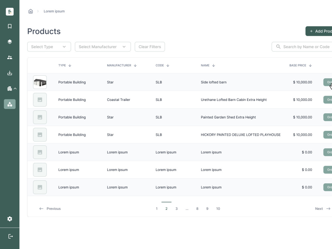The image size is (332, 249).
Task: Go to page 1
Action: click(157, 209)
